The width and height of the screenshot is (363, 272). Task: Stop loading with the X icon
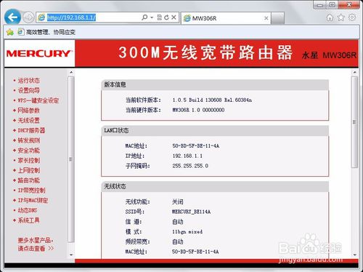click(174, 17)
